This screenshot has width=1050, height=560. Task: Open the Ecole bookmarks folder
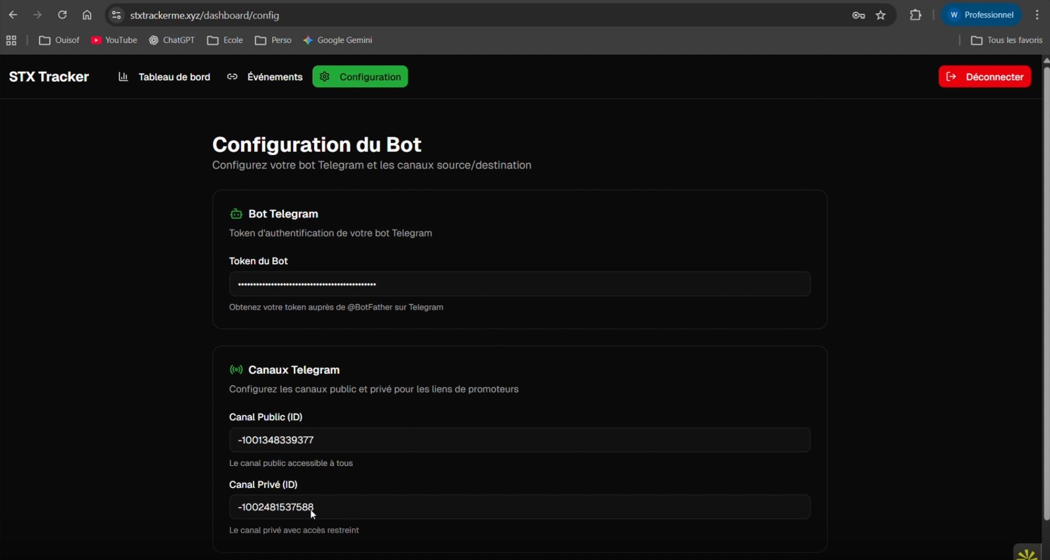(225, 41)
